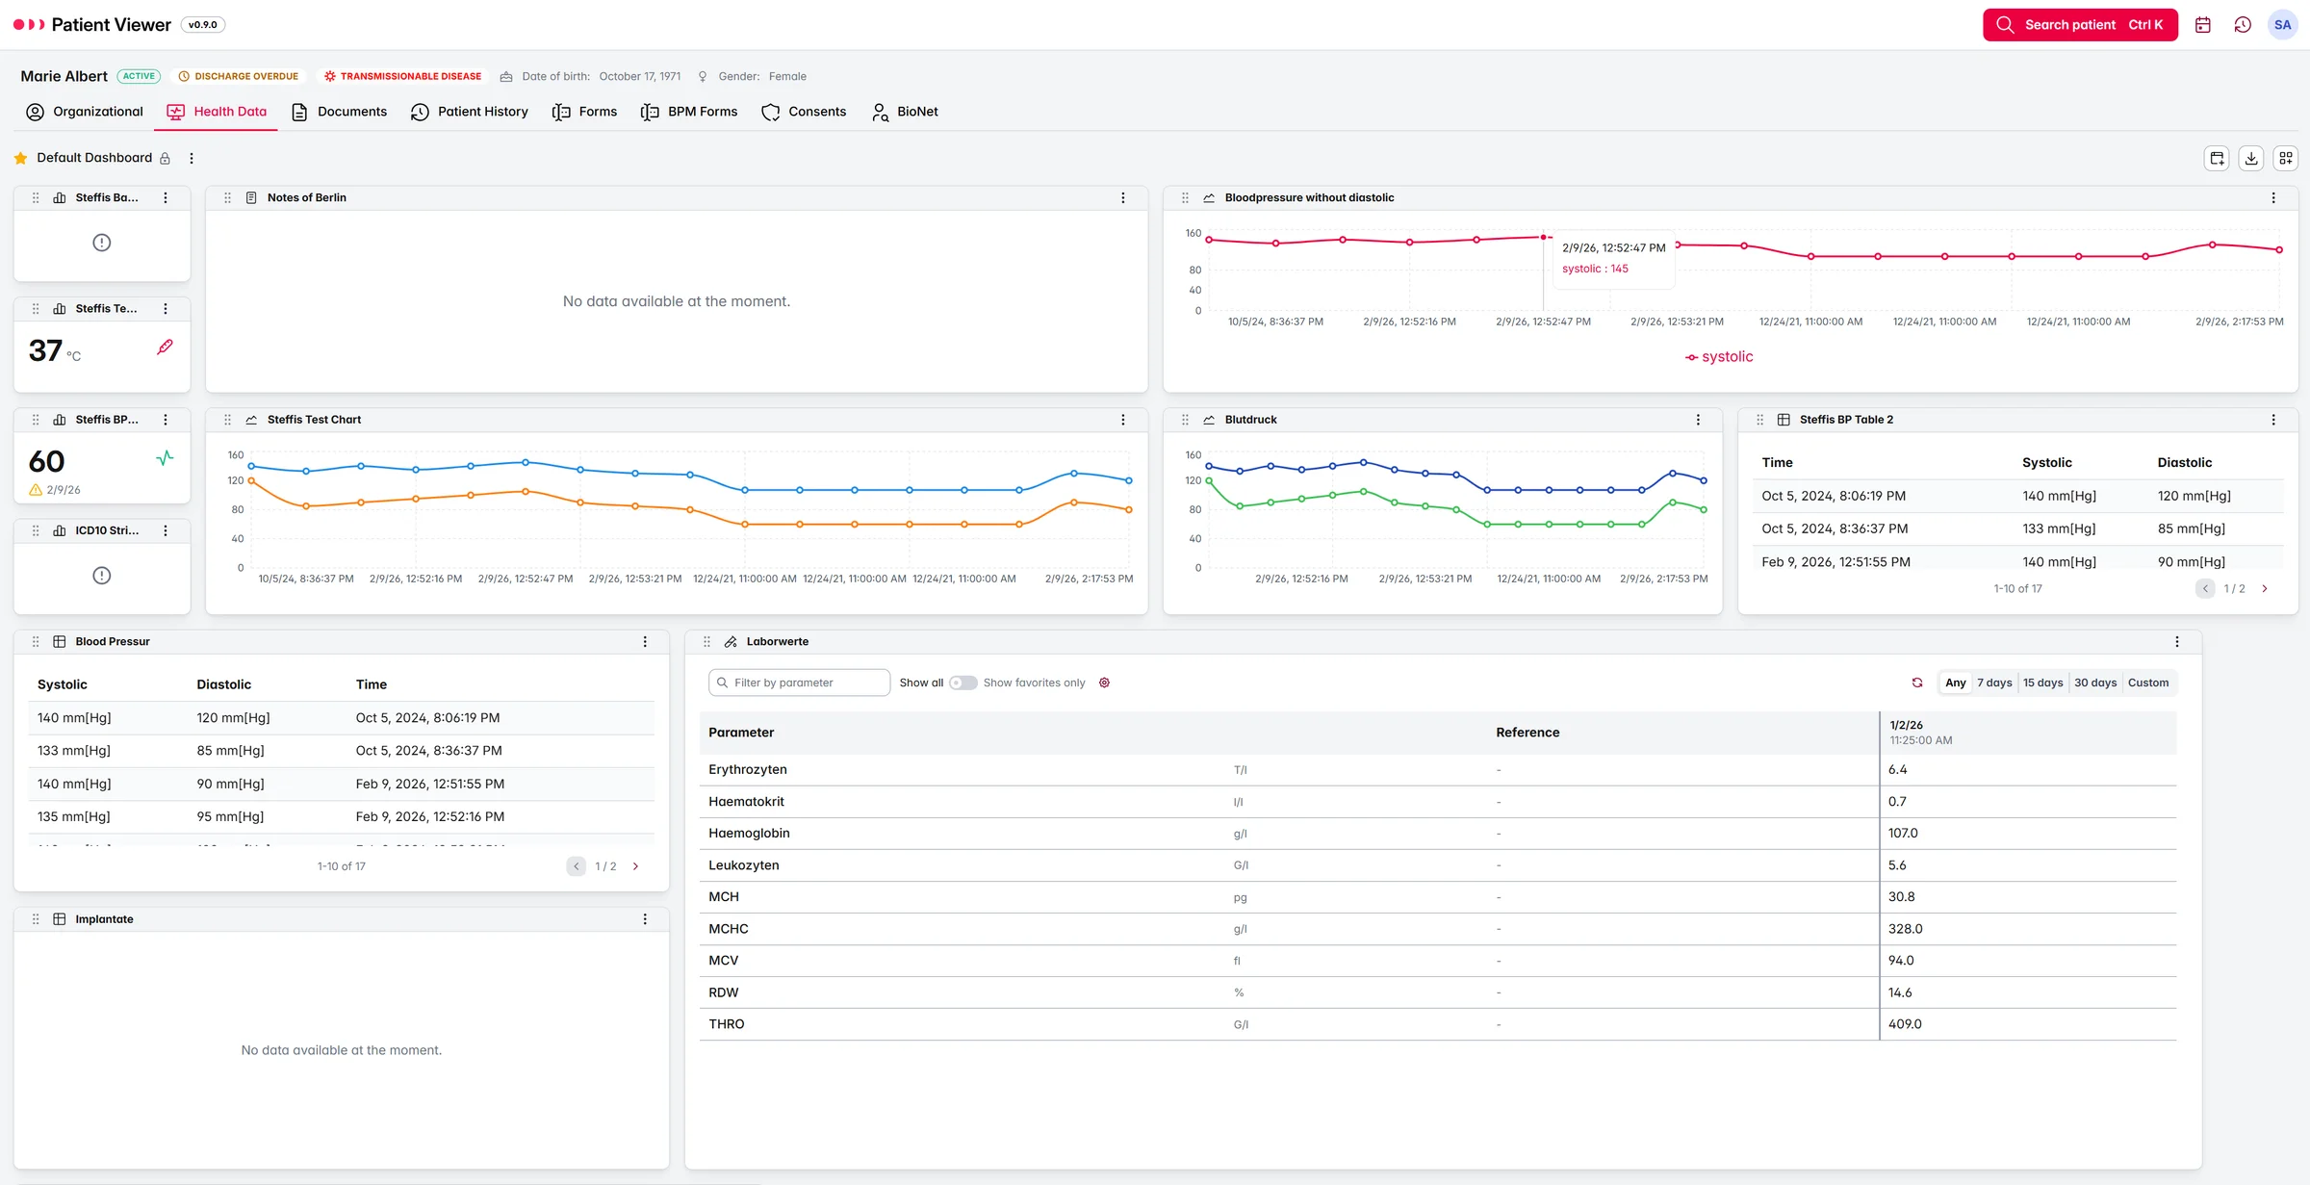Open the dashboard widget layout icon
2310x1185 pixels.
point(2286,158)
